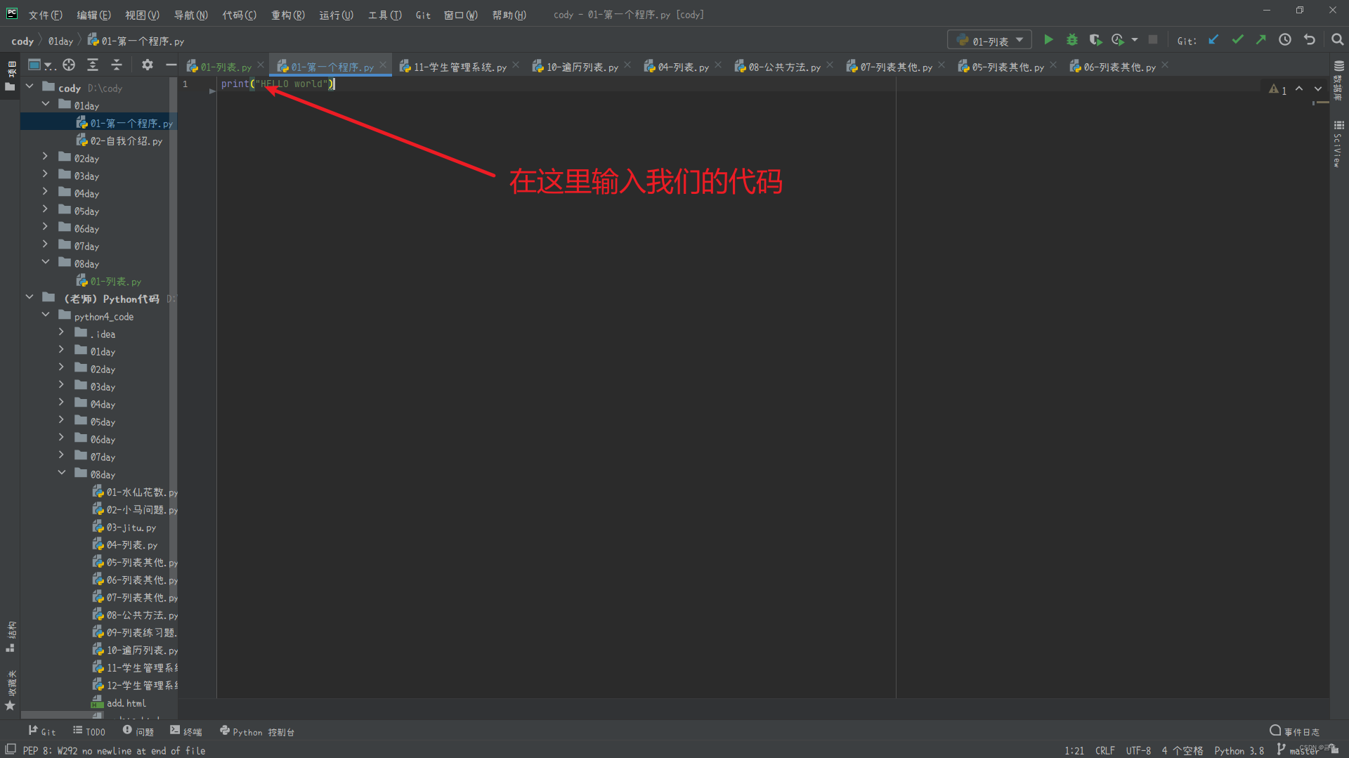Open the 终端 terminal panel
Viewport: 1349px width, 758px height.
point(186,731)
